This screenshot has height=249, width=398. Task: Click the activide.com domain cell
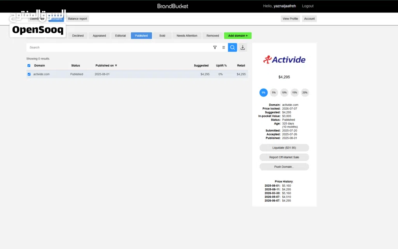pos(41,74)
